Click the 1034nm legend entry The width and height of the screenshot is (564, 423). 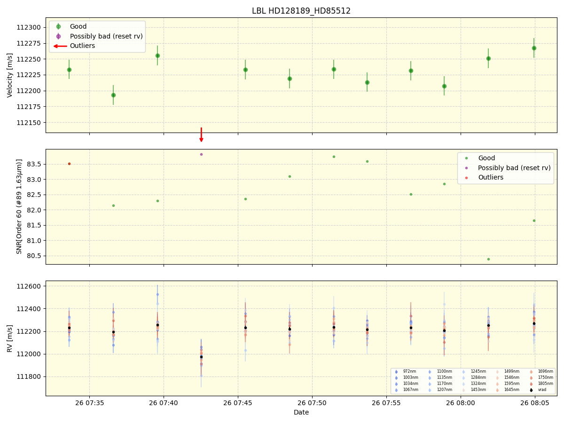(406, 384)
